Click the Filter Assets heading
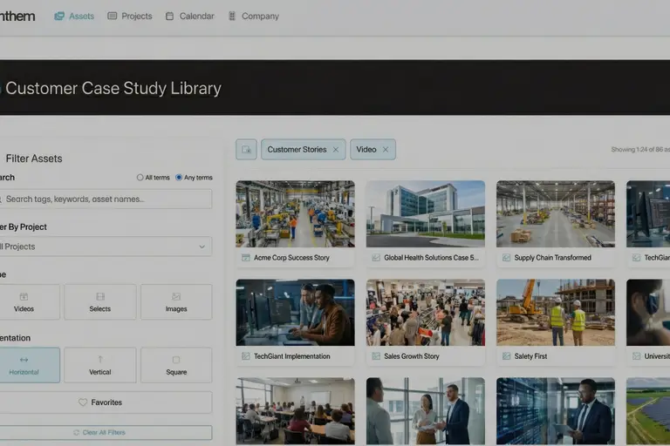The image size is (670, 446). coord(34,159)
